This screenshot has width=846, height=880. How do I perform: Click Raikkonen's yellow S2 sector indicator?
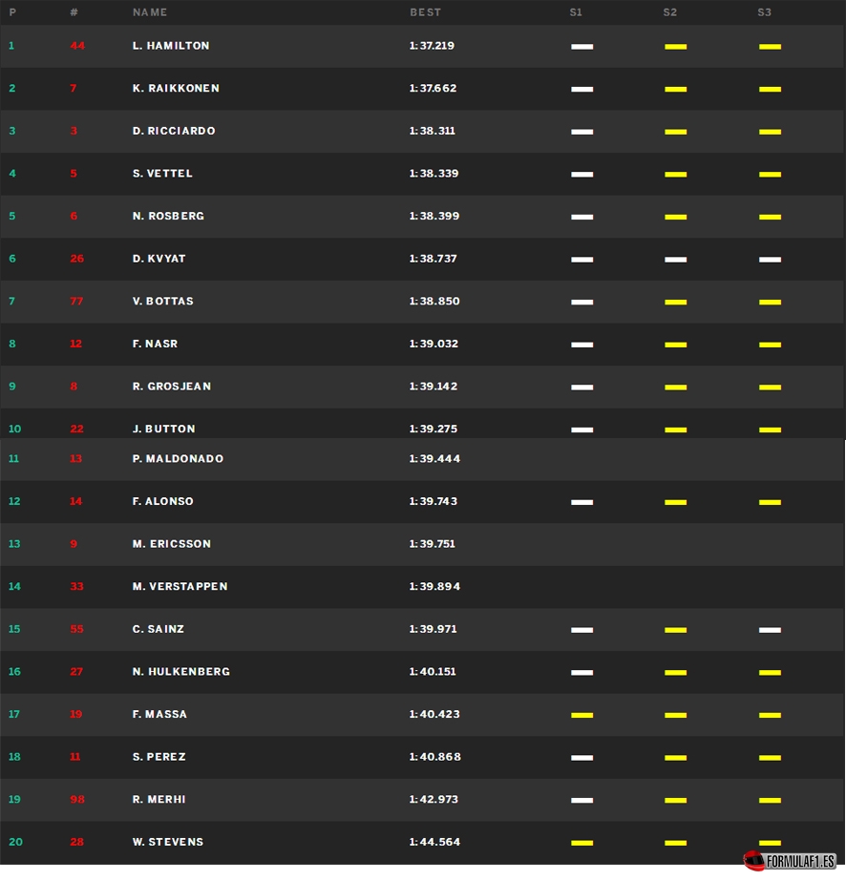tap(675, 89)
